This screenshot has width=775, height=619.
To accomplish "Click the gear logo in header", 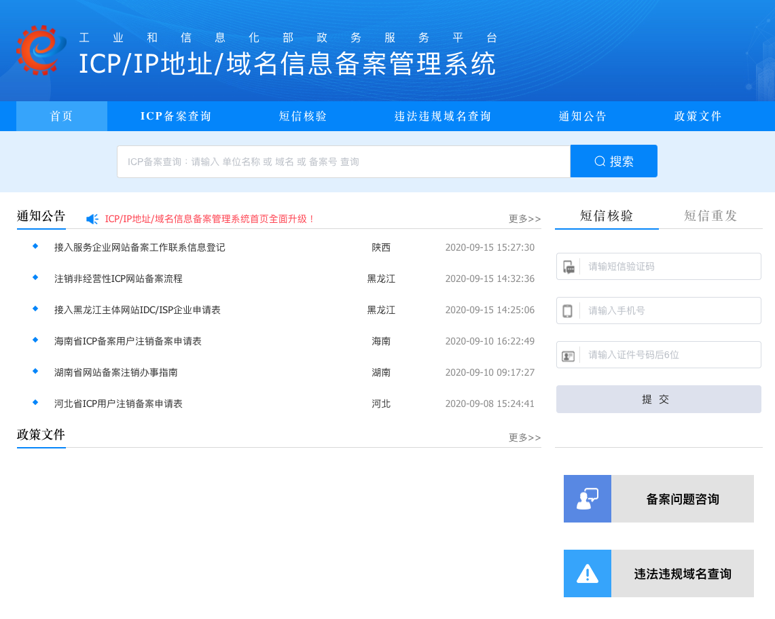I will (40, 50).
